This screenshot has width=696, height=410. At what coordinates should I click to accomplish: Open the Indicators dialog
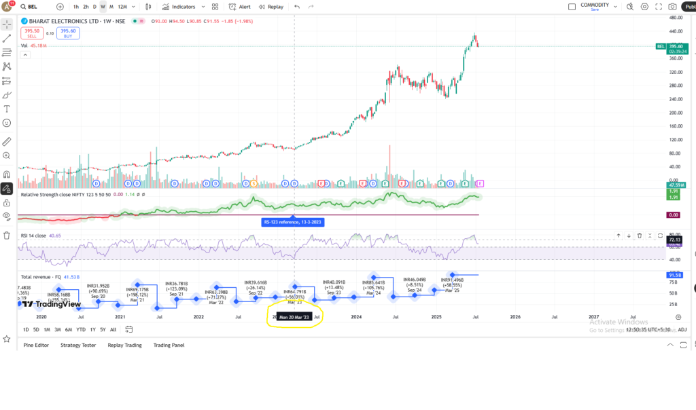[179, 7]
